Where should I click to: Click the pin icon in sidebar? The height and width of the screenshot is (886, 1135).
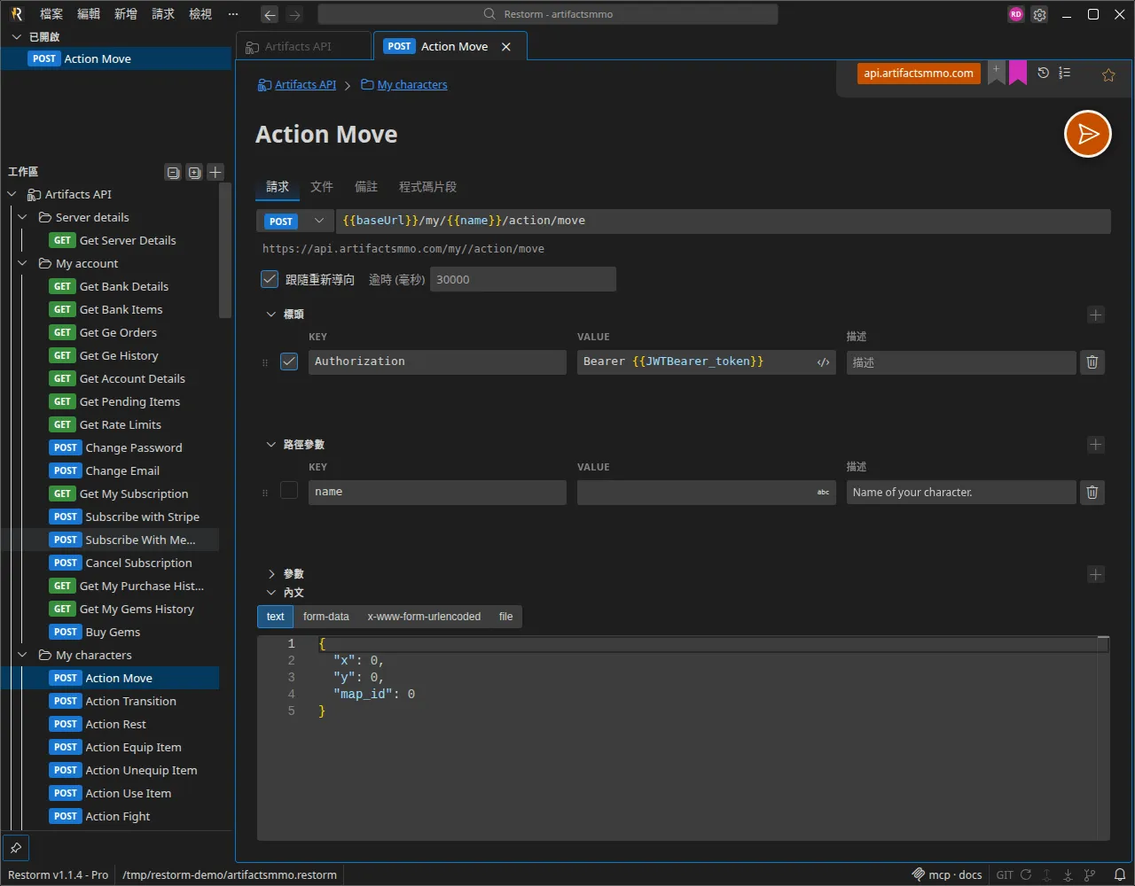tap(16, 848)
